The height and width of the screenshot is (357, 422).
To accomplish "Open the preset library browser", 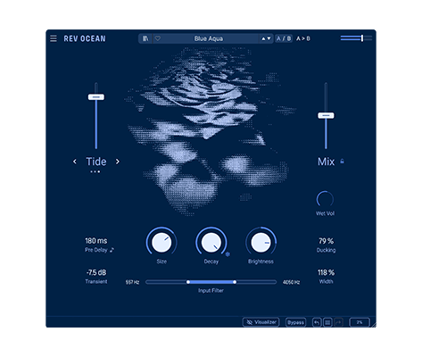I will click(145, 38).
